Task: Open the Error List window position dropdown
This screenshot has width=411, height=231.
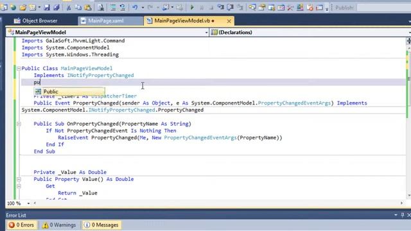Action: 396,215
